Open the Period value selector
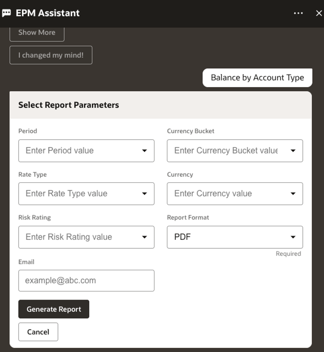This screenshot has width=324, height=352. (76, 151)
